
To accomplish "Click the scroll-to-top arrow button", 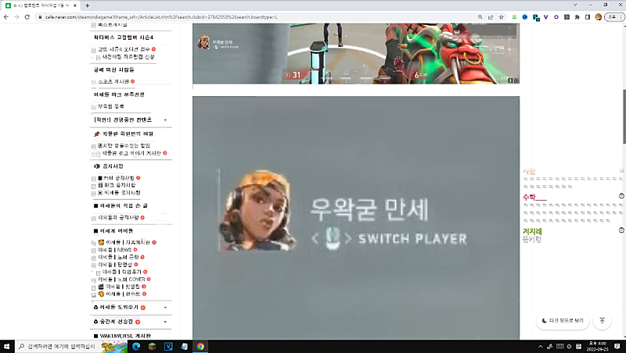I will pos(602,320).
